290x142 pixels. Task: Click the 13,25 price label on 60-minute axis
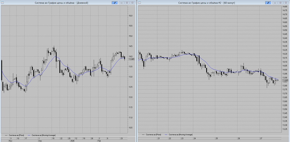coord(285,129)
